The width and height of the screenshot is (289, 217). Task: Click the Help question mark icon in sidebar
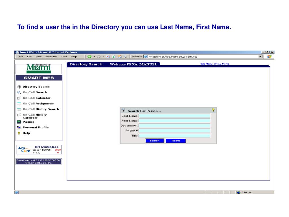click(x=19, y=133)
